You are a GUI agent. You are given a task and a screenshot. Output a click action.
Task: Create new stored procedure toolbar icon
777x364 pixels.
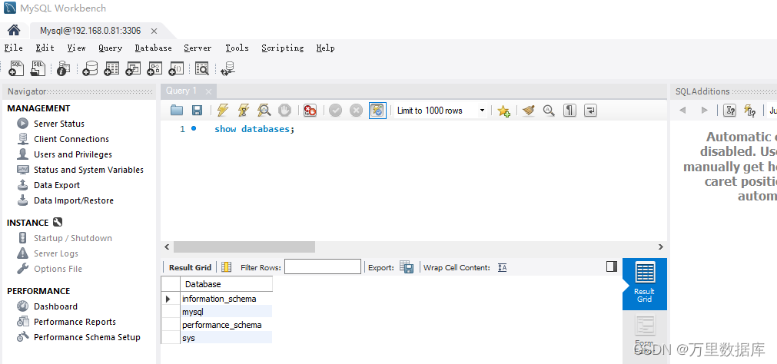[x=154, y=68]
